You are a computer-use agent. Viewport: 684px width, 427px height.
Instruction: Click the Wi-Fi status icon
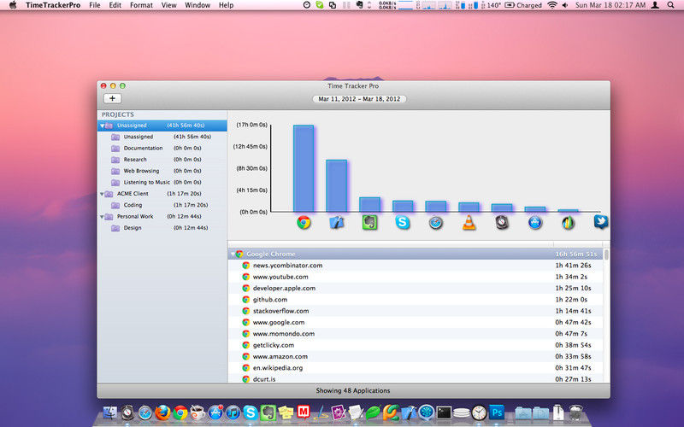(552, 5)
